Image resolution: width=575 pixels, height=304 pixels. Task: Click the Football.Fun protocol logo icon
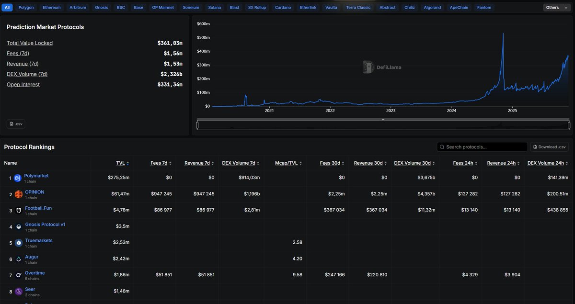click(18, 211)
